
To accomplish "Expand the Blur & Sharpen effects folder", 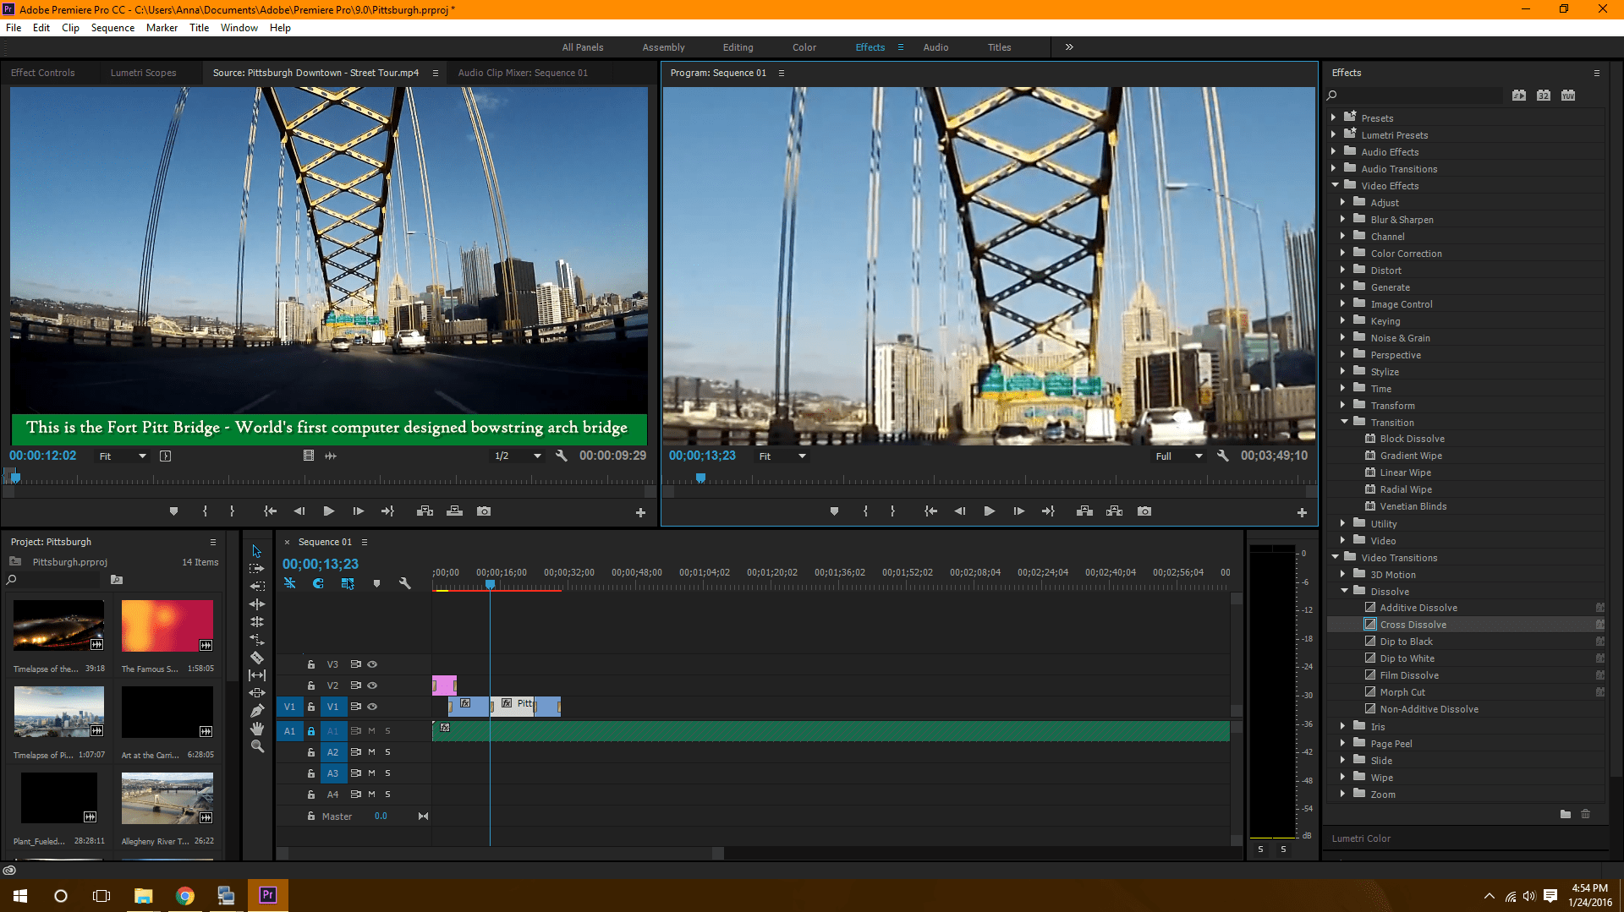I will coord(1342,220).
